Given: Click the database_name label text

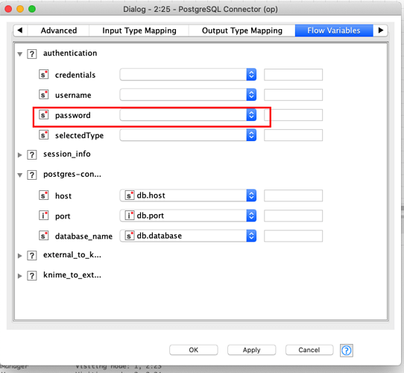Looking at the screenshot, I should click(x=83, y=236).
